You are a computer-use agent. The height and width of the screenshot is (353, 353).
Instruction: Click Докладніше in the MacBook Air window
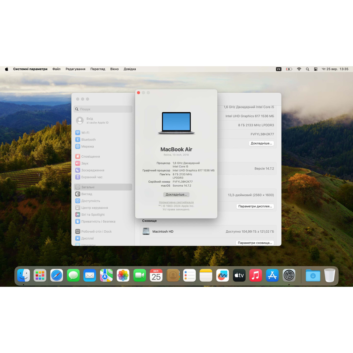tap(176, 194)
